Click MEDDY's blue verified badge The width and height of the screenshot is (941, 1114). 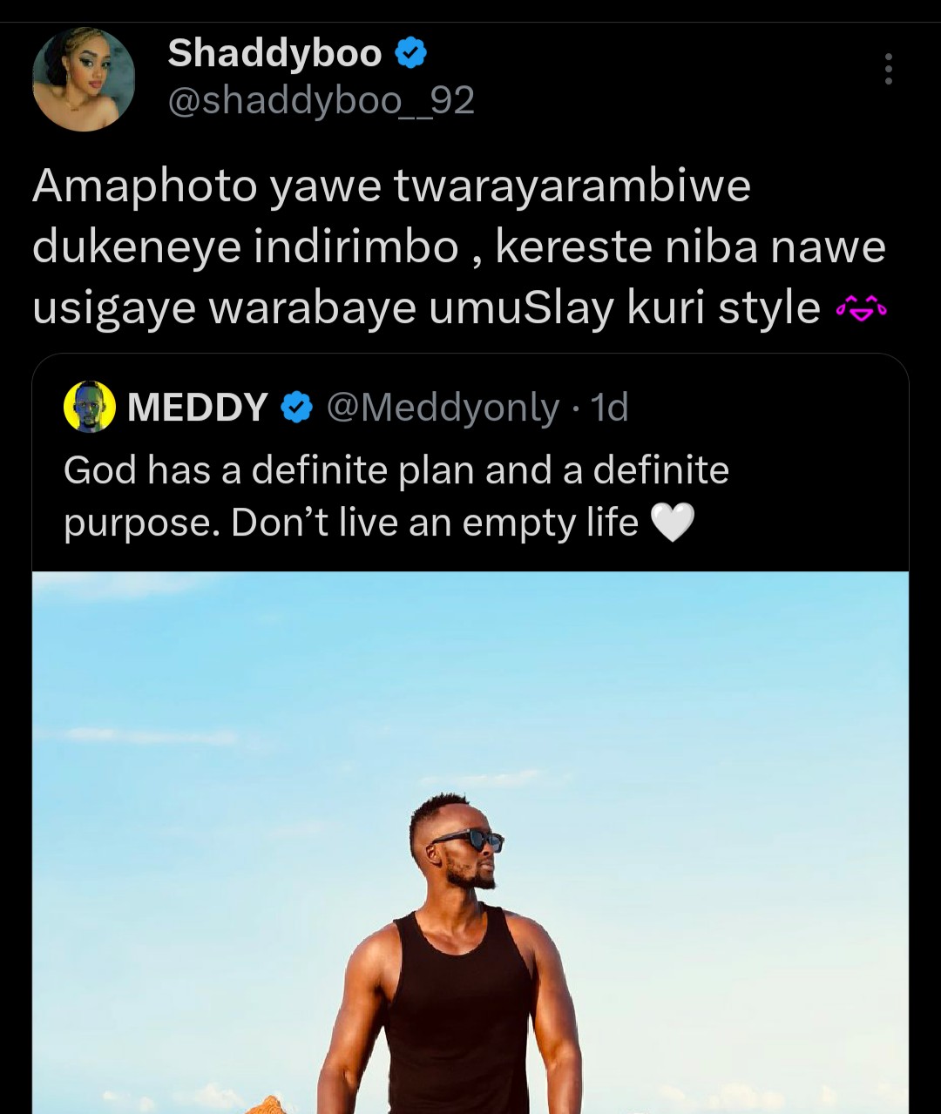[x=297, y=408]
